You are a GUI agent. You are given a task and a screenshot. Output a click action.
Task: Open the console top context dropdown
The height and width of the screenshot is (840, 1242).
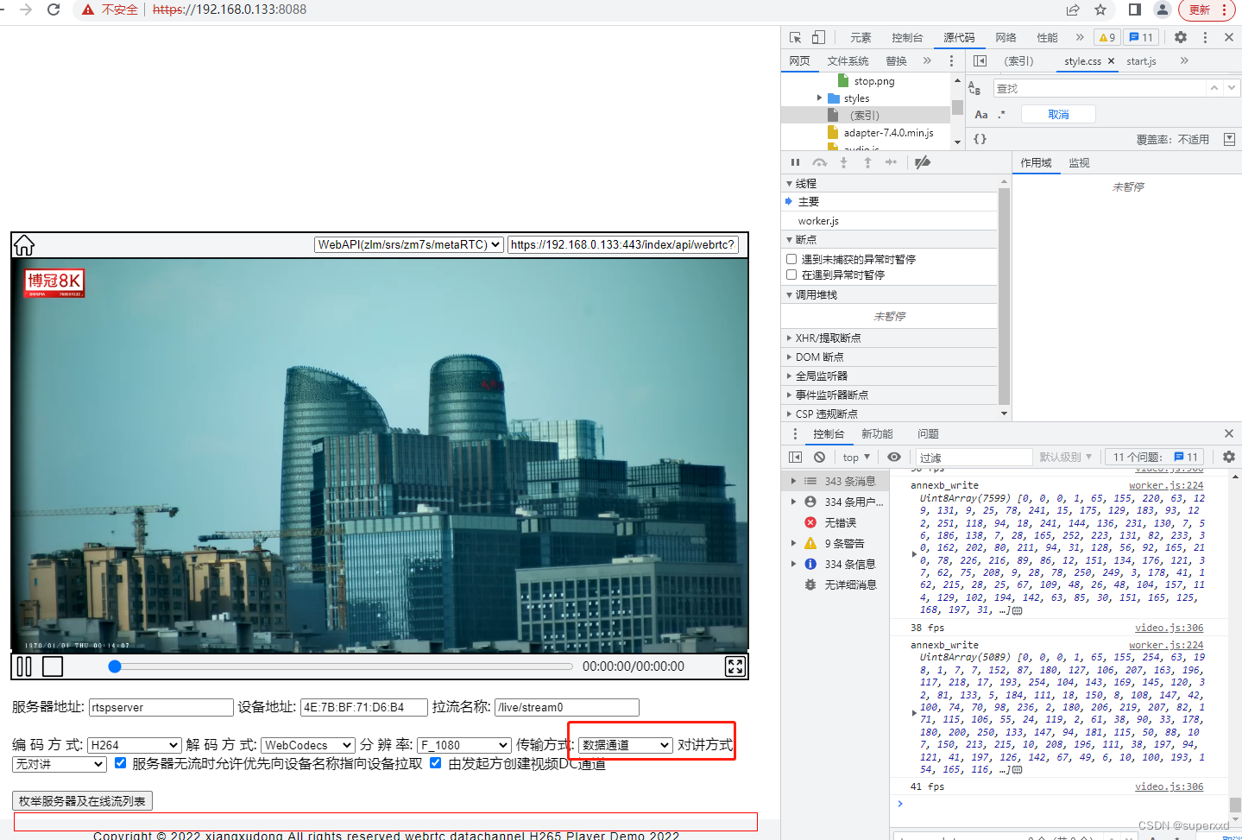click(856, 457)
